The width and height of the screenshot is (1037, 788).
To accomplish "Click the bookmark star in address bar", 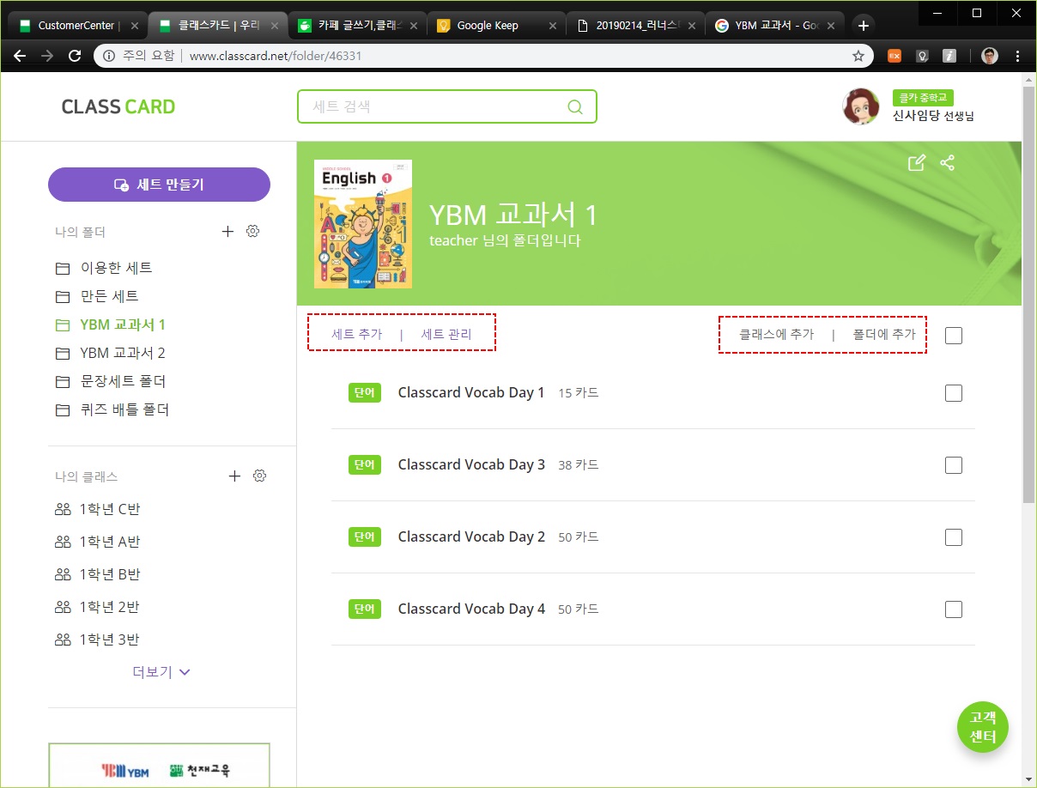I will coord(858,56).
